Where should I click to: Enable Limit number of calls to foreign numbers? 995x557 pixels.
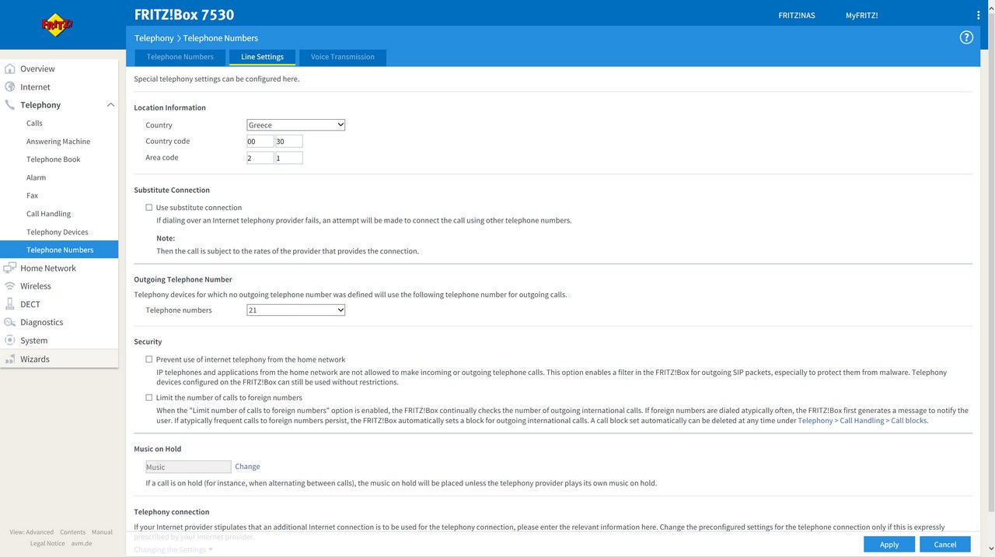click(149, 398)
